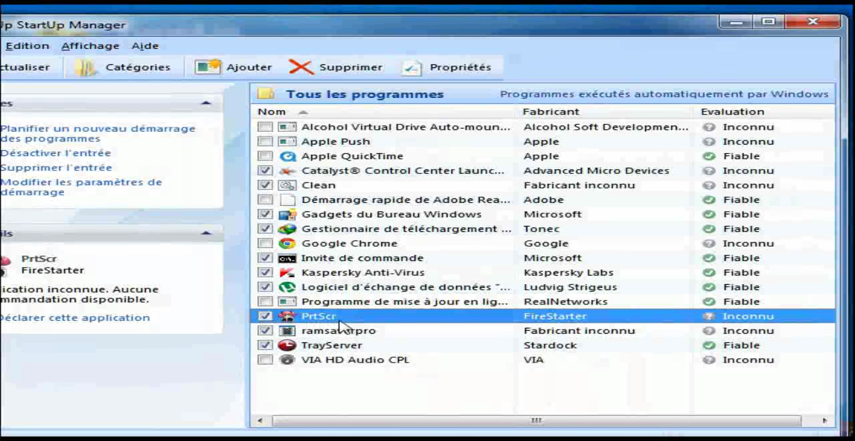Click the Apple Push program icon

pyautogui.click(x=287, y=141)
